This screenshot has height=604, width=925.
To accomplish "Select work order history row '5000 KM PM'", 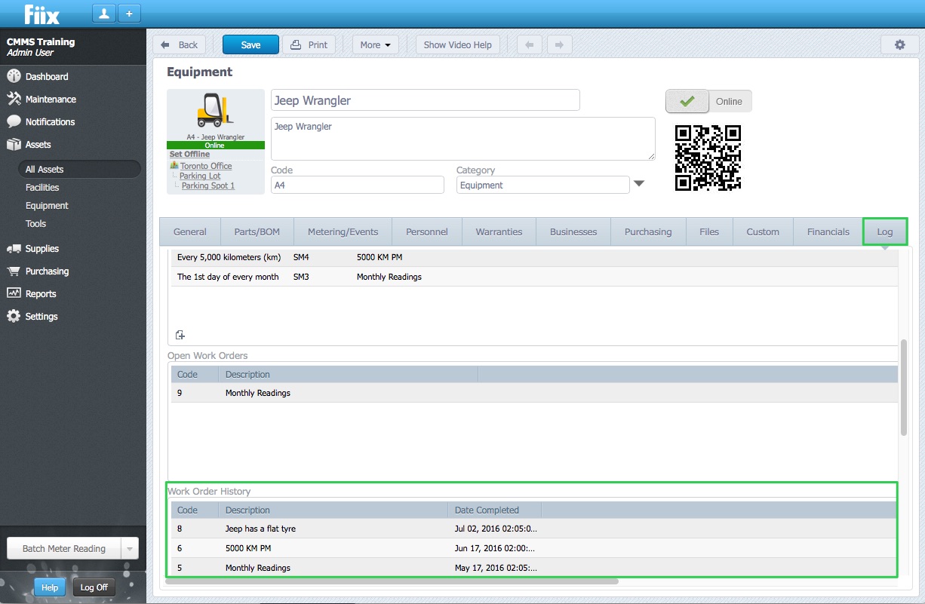I will click(534, 548).
